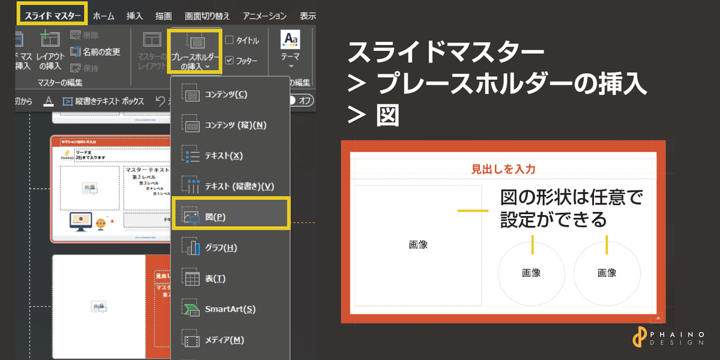Insert SmartArt(S) placeholder

coord(230,309)
